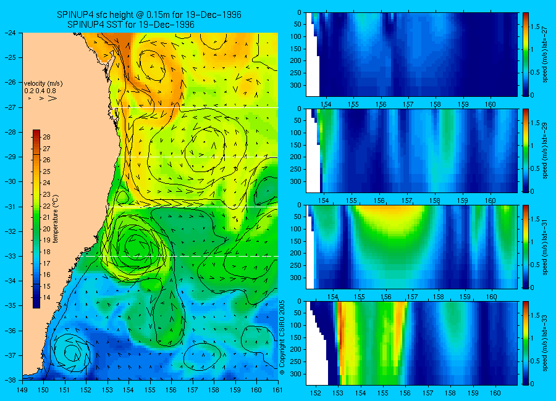Select the 'speed (m/s) lat=-33' label
Viewport: 556px width, 401px height.
point(545,343)
